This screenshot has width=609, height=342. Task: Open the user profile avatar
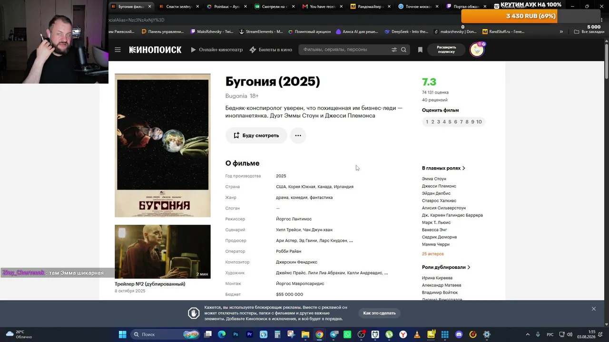pos(477,49)
